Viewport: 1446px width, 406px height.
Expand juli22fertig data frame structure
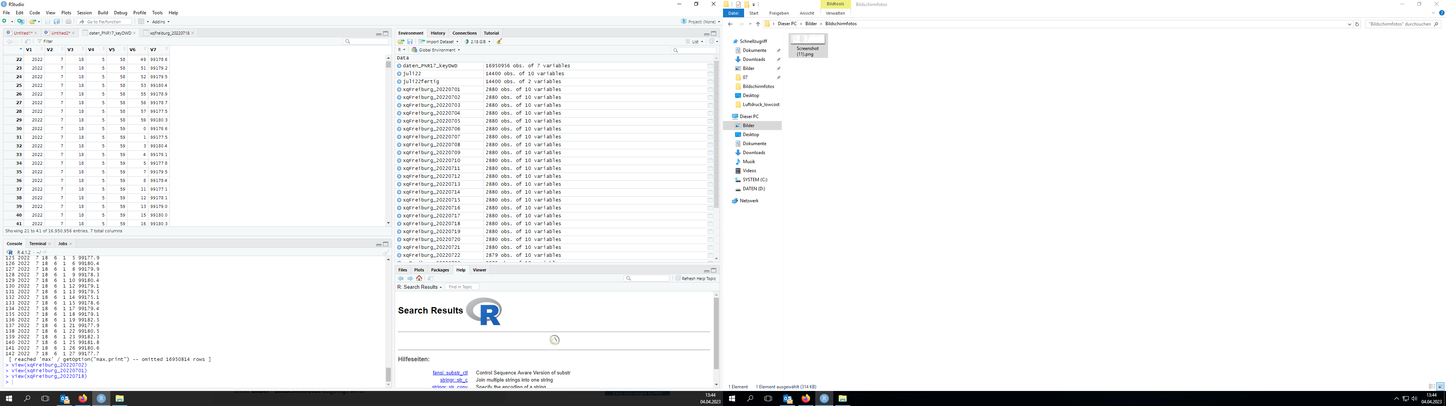[x=399, y=82]
